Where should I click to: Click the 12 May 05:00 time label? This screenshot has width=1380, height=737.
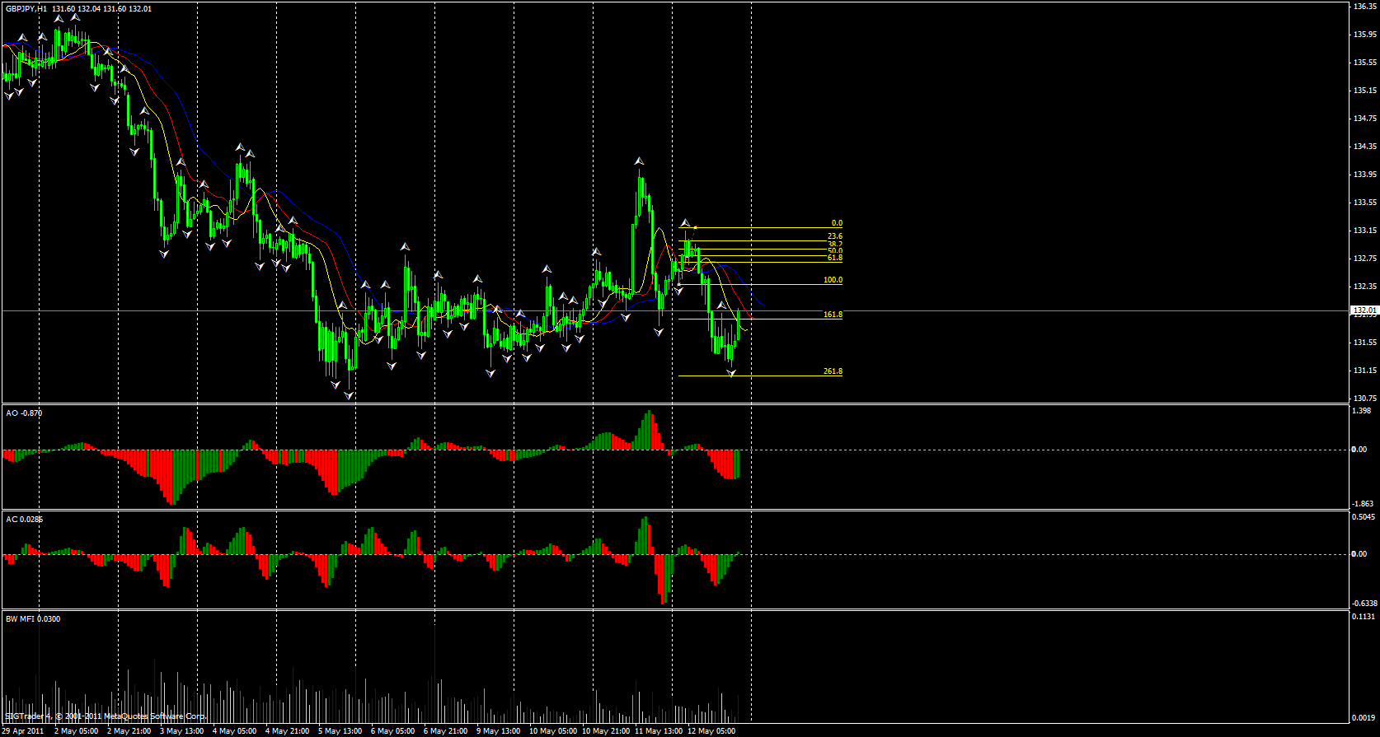[x=711, y=730]
